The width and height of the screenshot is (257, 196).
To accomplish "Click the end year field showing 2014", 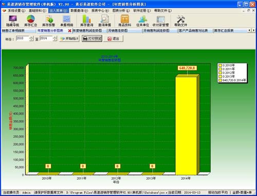I will click(x=46, y=38).
